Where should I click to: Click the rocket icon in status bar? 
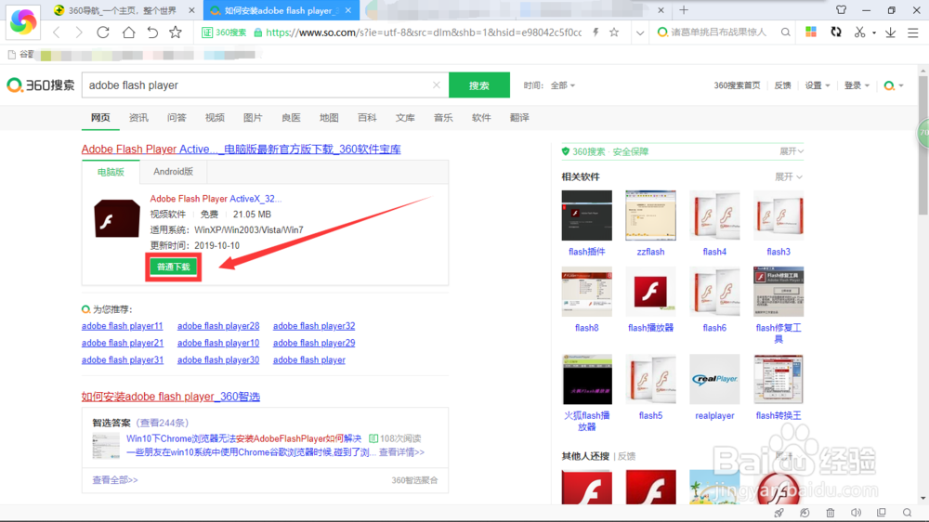pyautogui.click(x=779, y=513)
